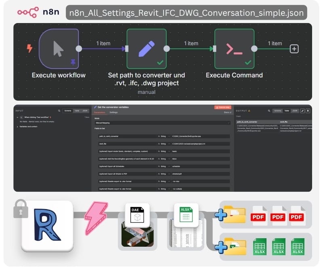Click the pink lightning bolt icon
This screenshot has width=323, height=273.
[96, 218]
